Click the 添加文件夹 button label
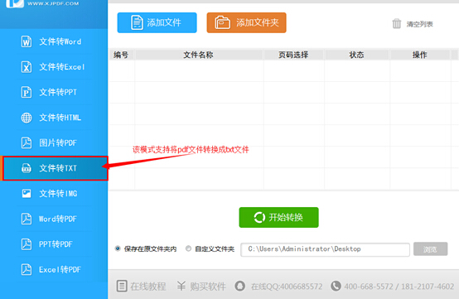Screen dimensions: 459x299 tap(258, 22)
